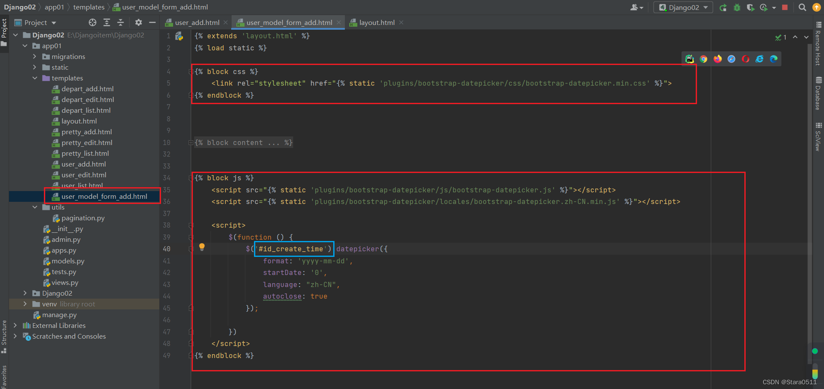This screenshot has height=389, width=824.
Task: Run Django02 with coverage
Action: [x=750, y=7]
